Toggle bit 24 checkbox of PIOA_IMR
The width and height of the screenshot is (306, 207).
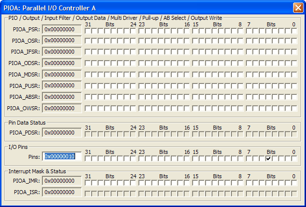click(x=133, y=183)
